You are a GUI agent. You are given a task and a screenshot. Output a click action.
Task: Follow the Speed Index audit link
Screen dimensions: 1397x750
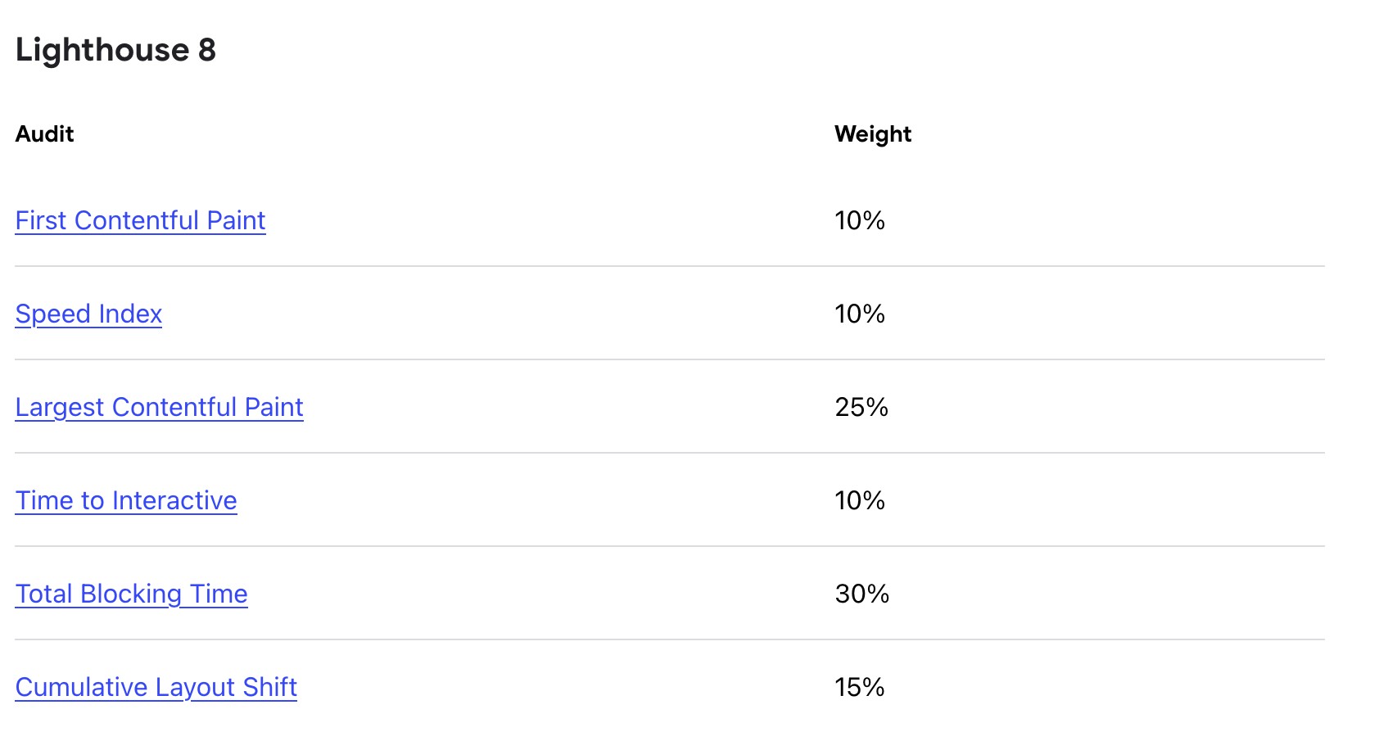click(x=88, y=314)
